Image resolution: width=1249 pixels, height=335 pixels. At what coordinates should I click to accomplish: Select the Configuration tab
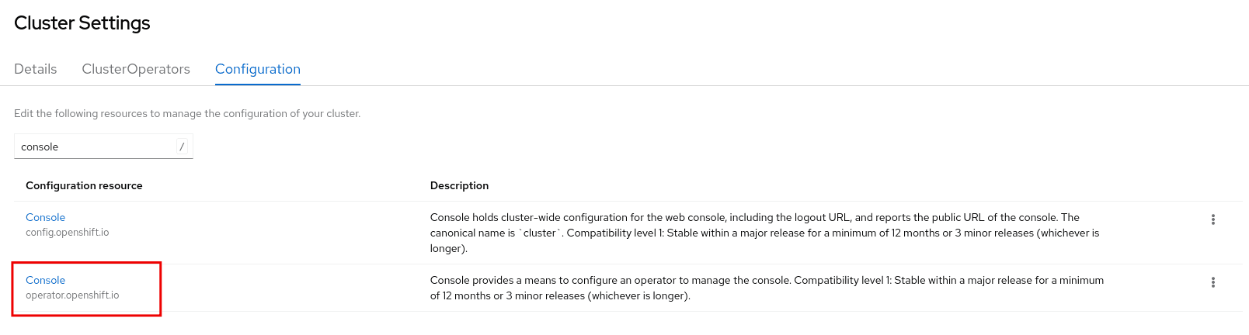click(258, 69)
